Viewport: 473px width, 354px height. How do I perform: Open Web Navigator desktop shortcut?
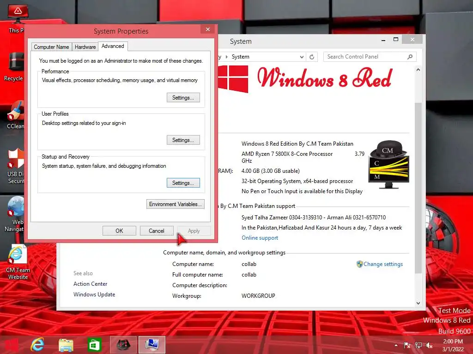click(x=15, y=214)
